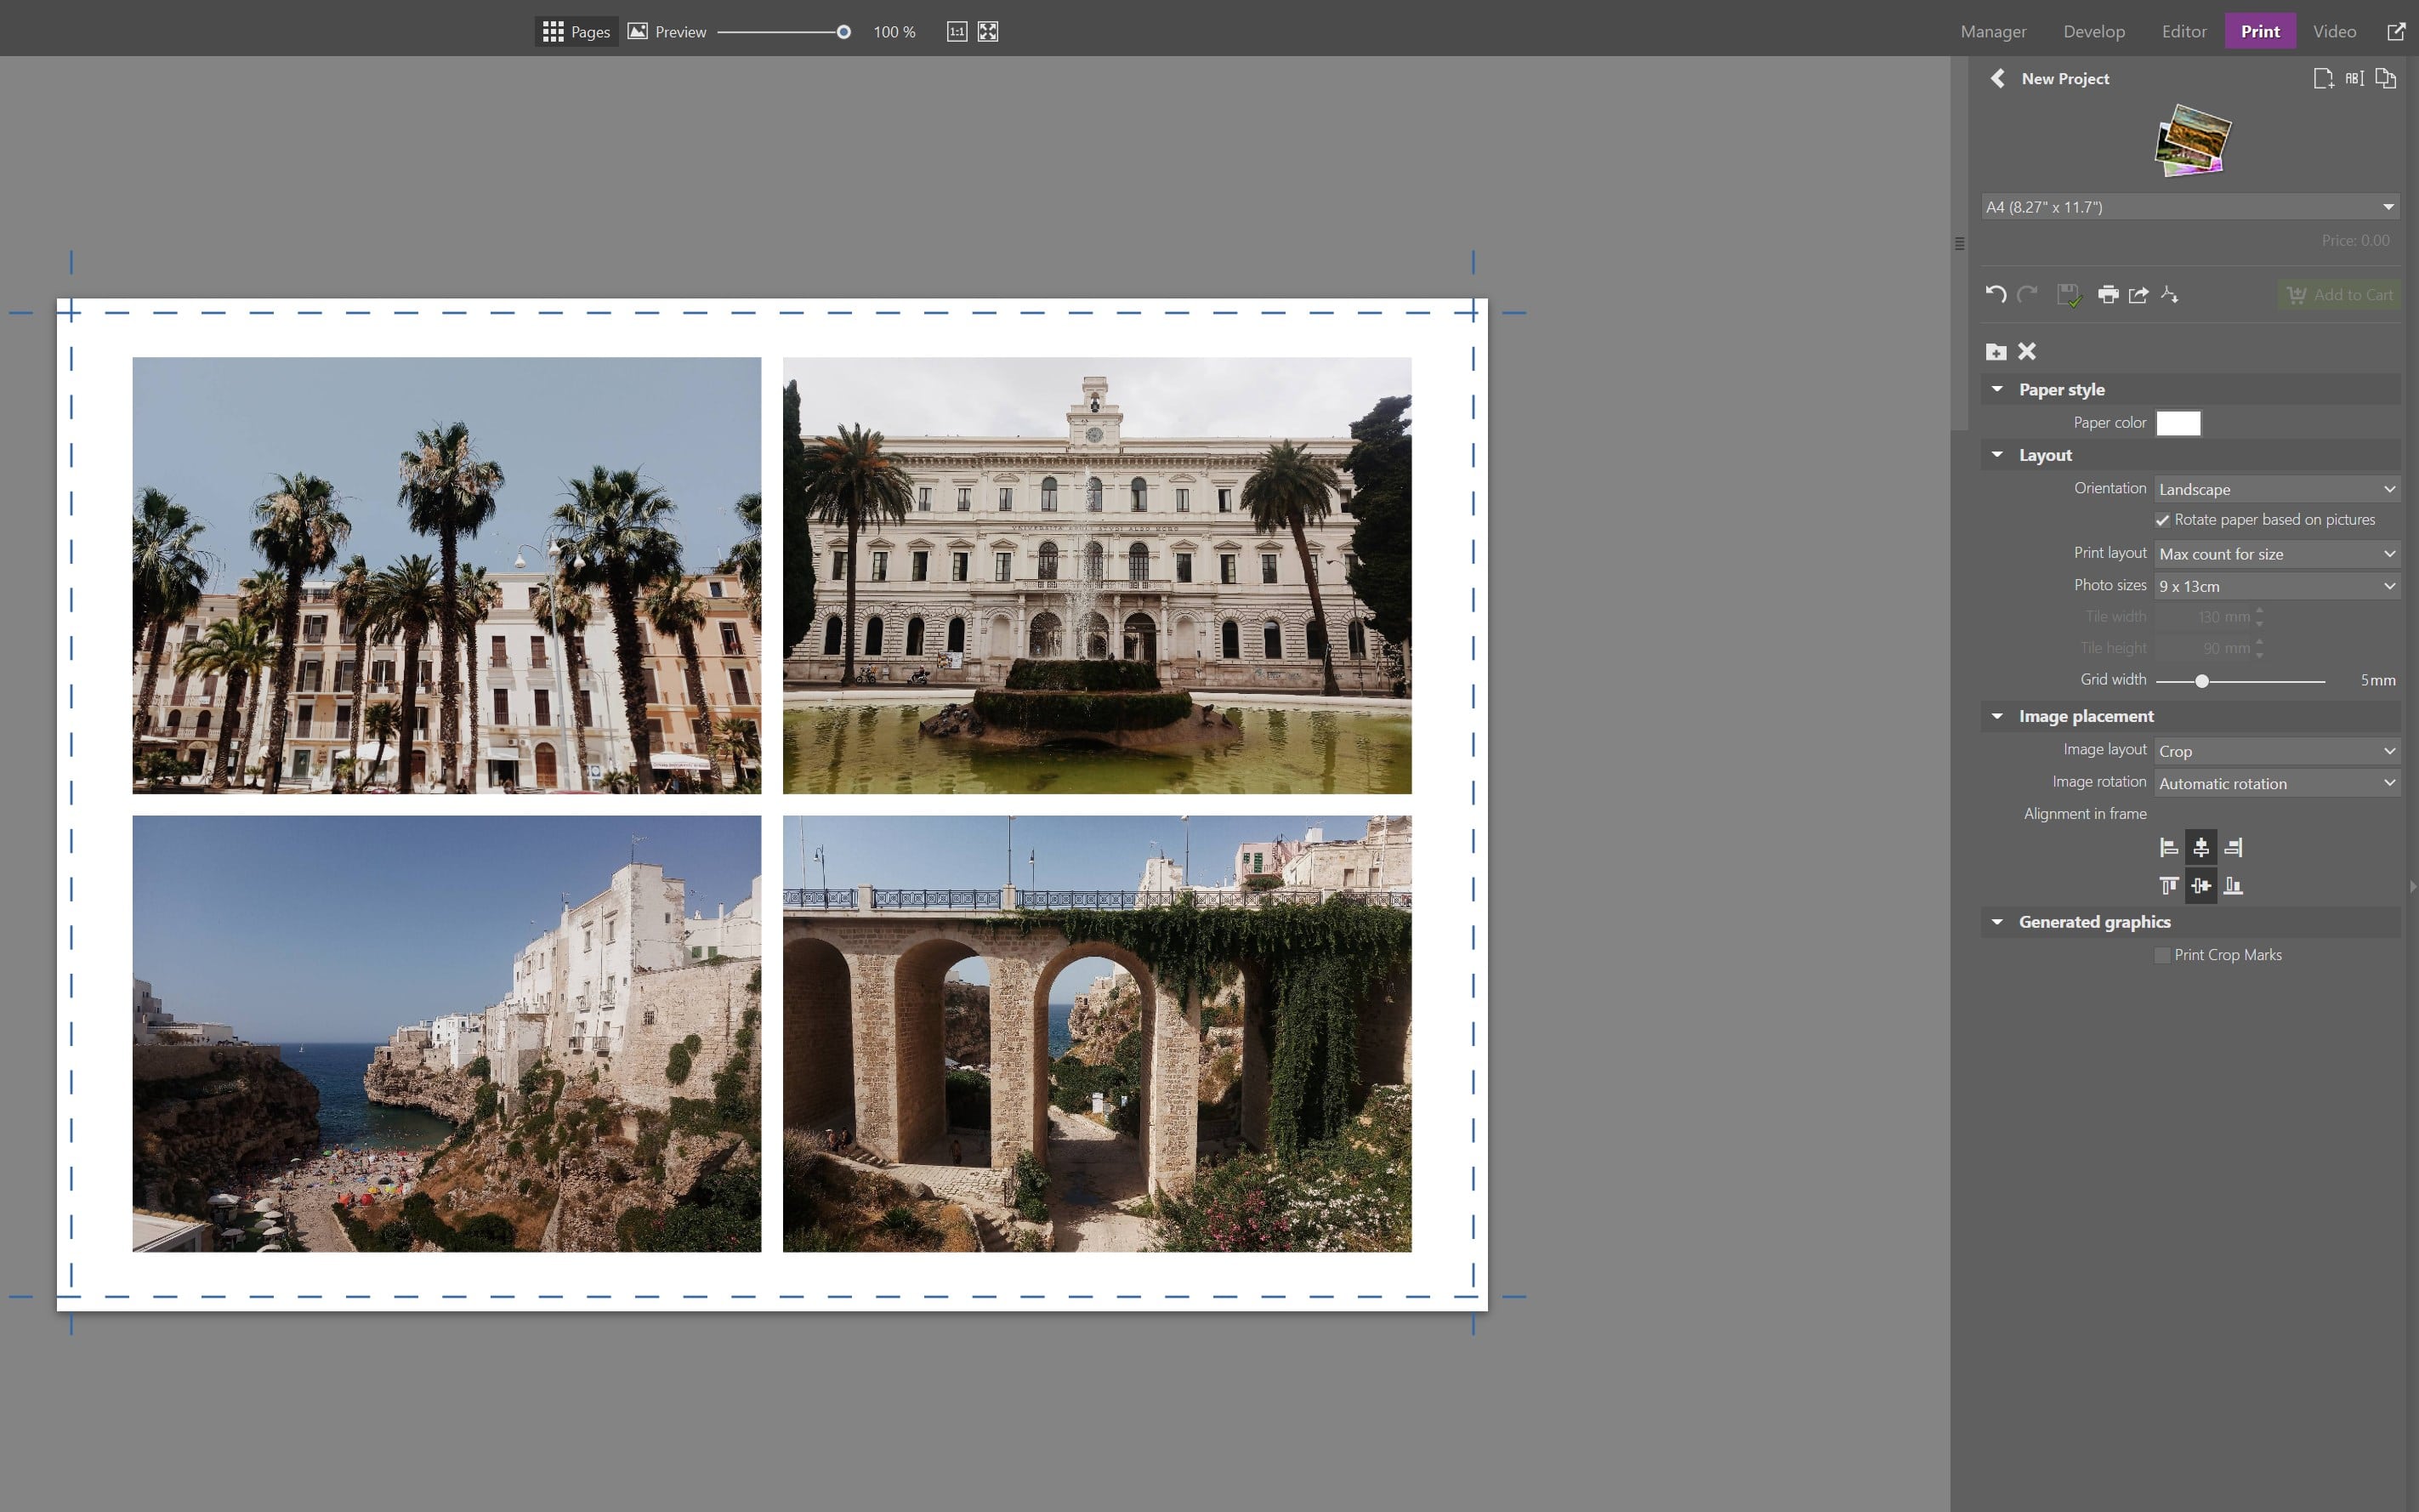This screenshot has height=1512, width=2419.
Task: Add a new page to the project
Action: tap(2324, 78)
